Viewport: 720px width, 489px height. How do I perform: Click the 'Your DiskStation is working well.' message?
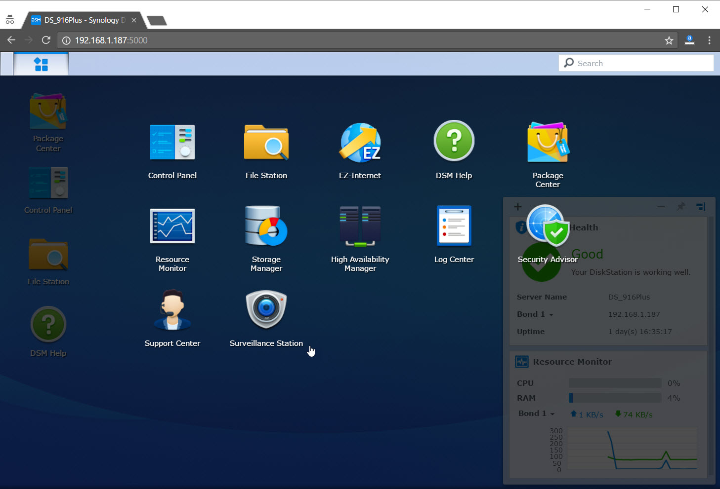631,272
